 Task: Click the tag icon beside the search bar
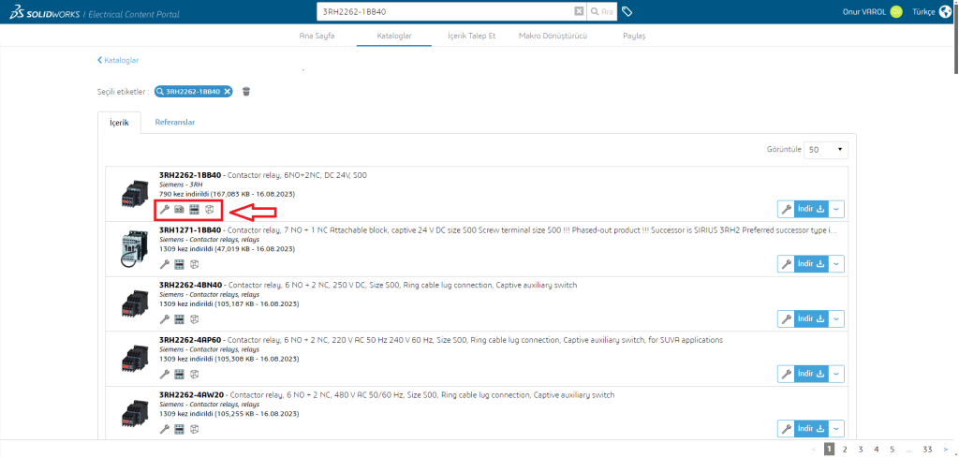point(627,11)
